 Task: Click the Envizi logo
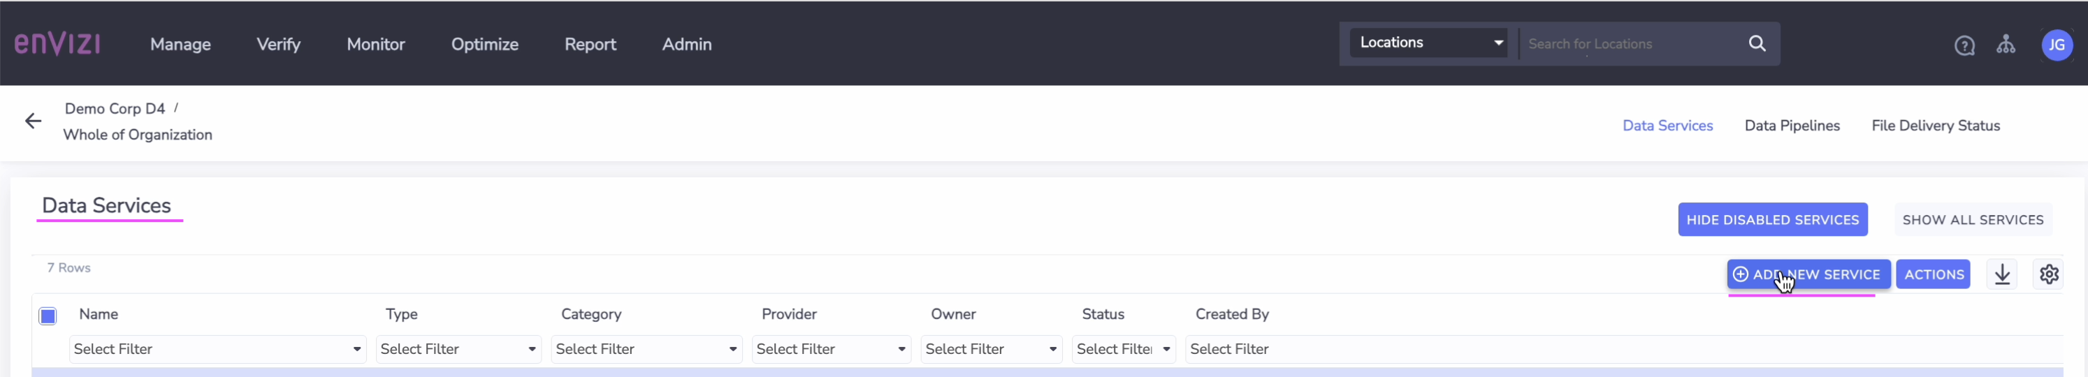(57, 44)
